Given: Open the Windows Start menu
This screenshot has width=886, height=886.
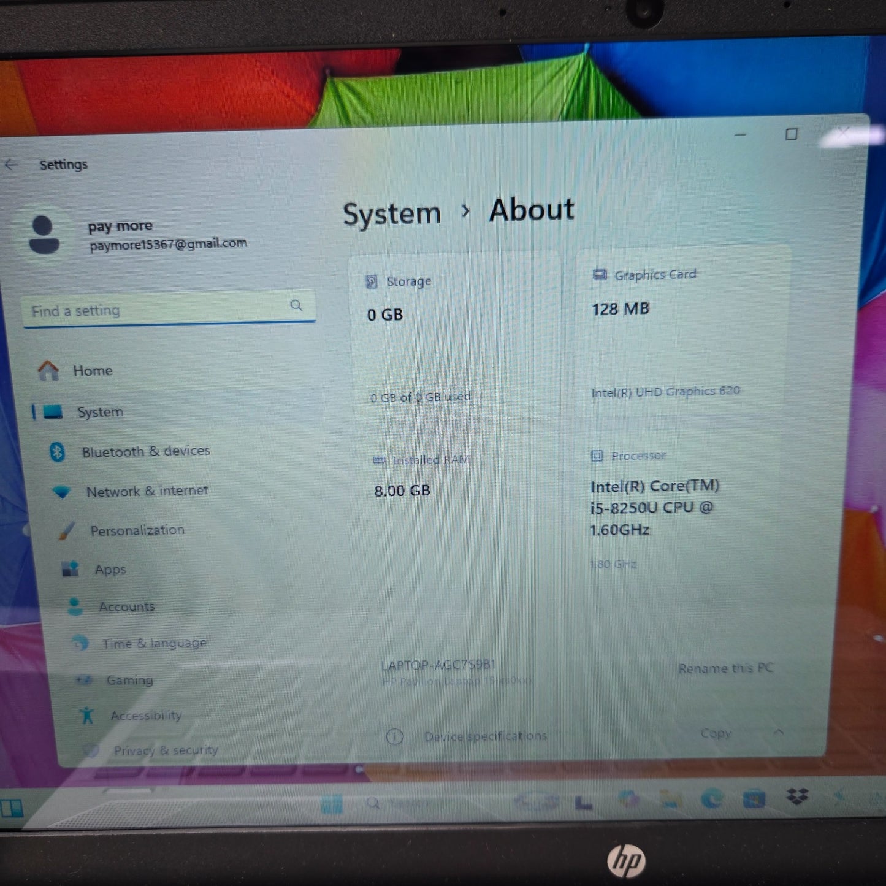Looking at the screenshot, I should click(332, 804).
